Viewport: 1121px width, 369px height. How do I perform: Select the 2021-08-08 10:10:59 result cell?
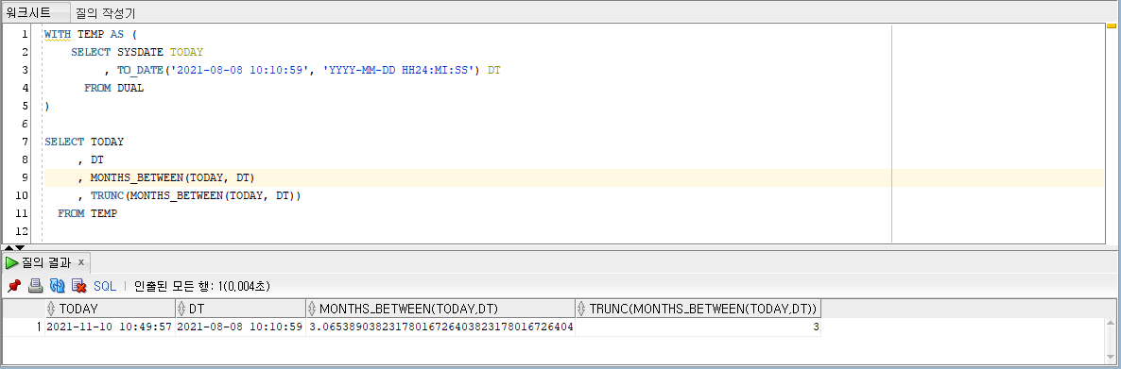(239, 327)
